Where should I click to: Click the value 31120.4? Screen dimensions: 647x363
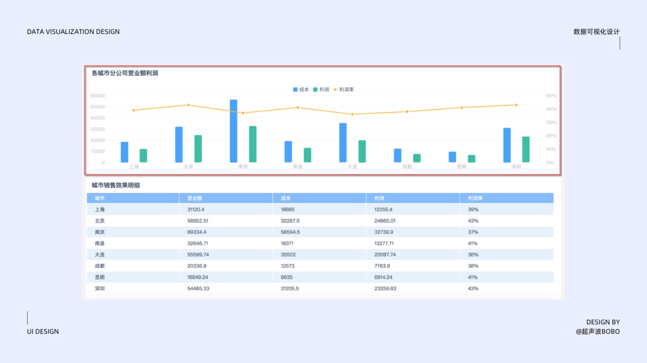pyautogui.click(x=196, y=209)
